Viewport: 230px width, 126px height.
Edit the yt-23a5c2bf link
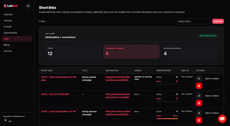[199, 96]
